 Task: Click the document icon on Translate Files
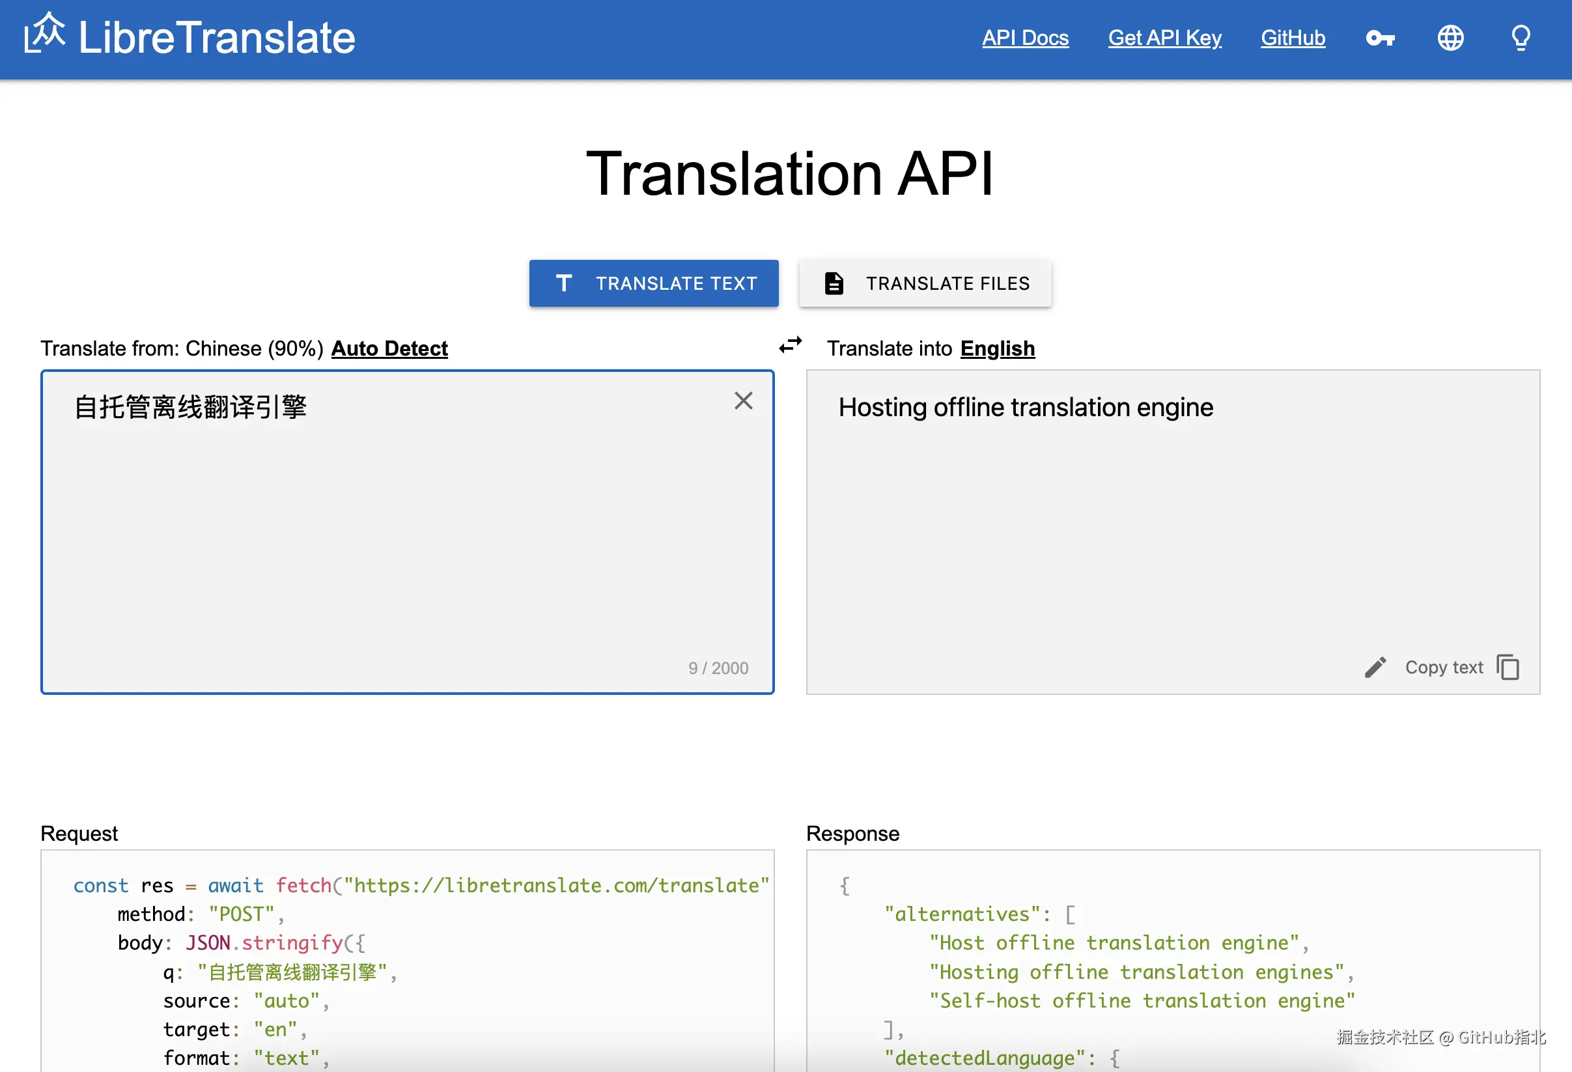[x=834, y=283]
